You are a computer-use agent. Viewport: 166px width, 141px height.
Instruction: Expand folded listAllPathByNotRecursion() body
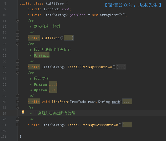(127, 125)
